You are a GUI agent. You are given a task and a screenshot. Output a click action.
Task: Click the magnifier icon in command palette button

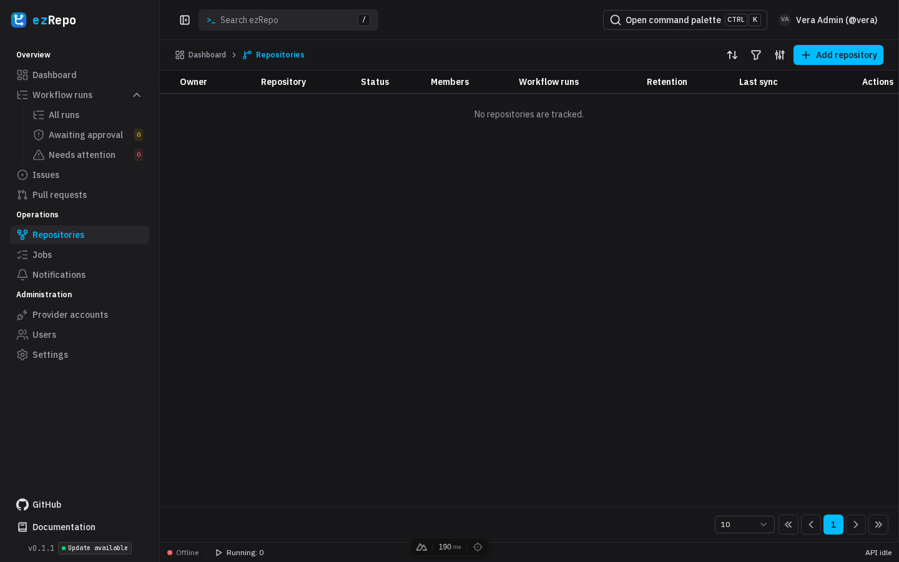point(616,20)
